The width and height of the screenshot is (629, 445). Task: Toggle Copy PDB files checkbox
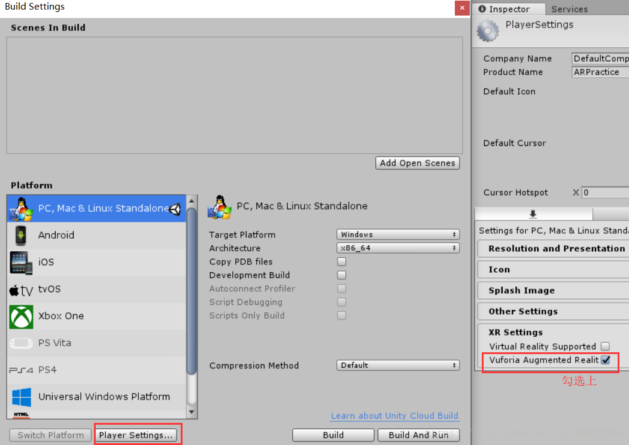pos(341,262)
